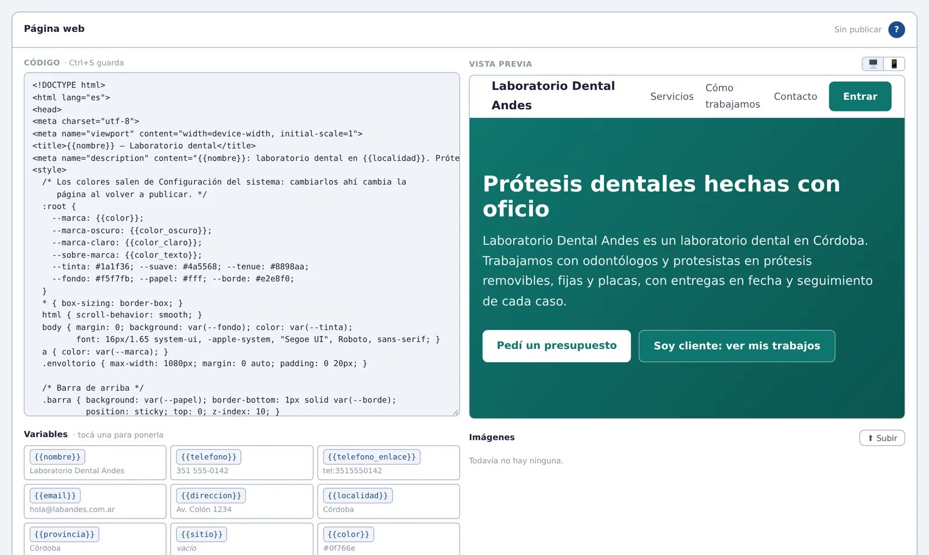Viewport: 929px width, 555px height.
Task: Click the Ctrl+S guarda hint
Action: [96, 63]
